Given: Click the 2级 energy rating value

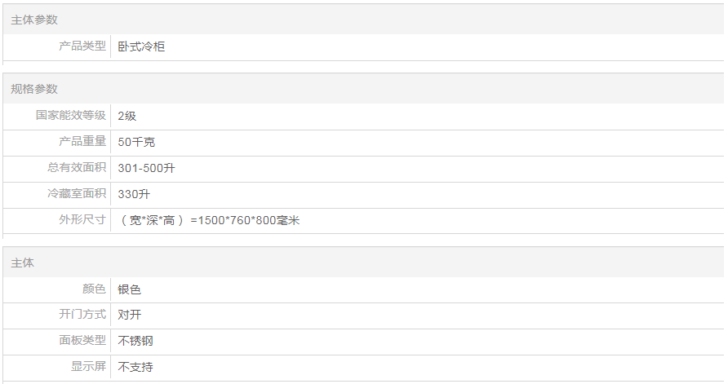Looking at the screenshot, I should click(127, 116).
